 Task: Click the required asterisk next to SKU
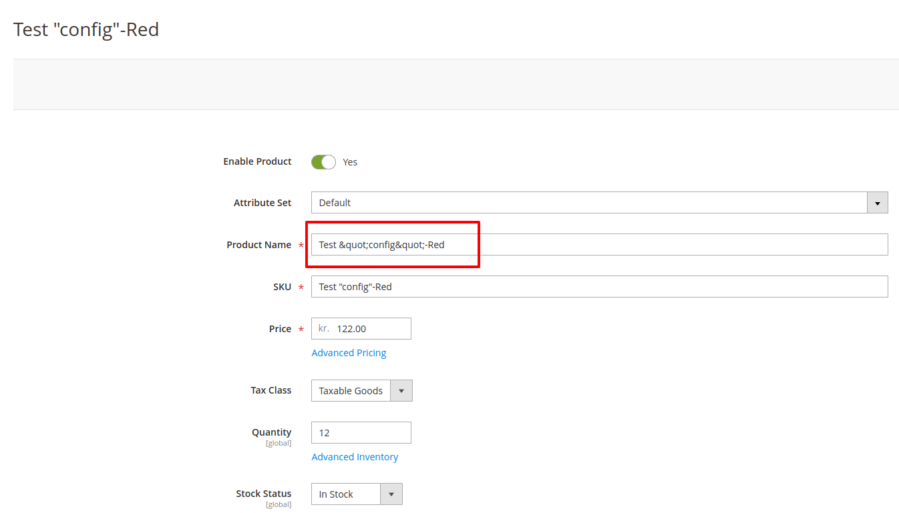coord(301,286)
